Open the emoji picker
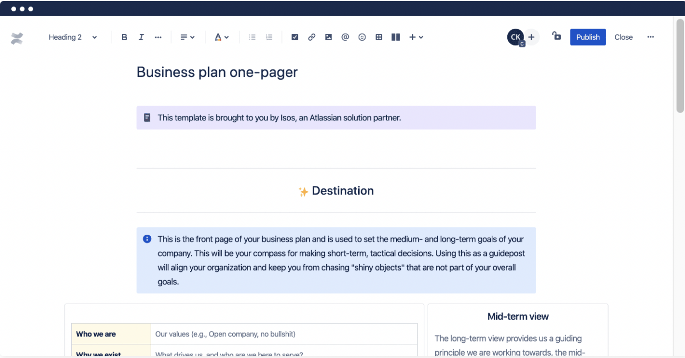Viewport: 685px width, 358px height. pyautogui.click(x=362, y=37)
